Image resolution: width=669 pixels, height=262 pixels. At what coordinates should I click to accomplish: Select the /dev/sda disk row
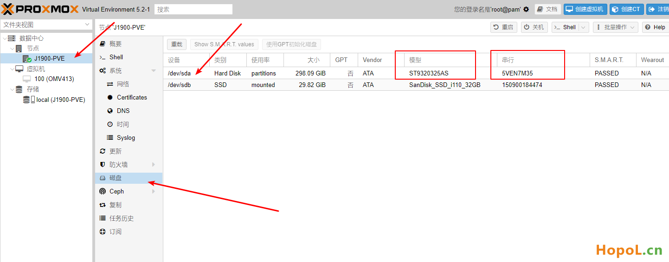coord(416,73)
